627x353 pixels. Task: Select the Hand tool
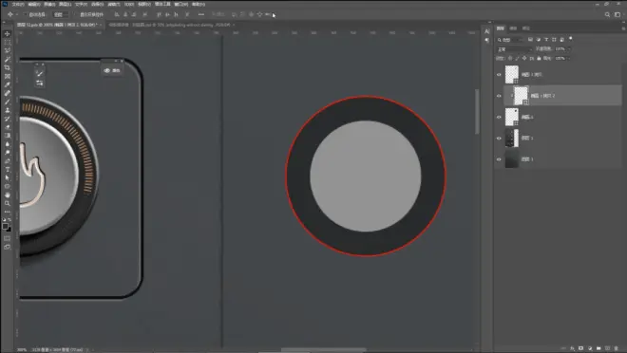click(x=8, y=195)
